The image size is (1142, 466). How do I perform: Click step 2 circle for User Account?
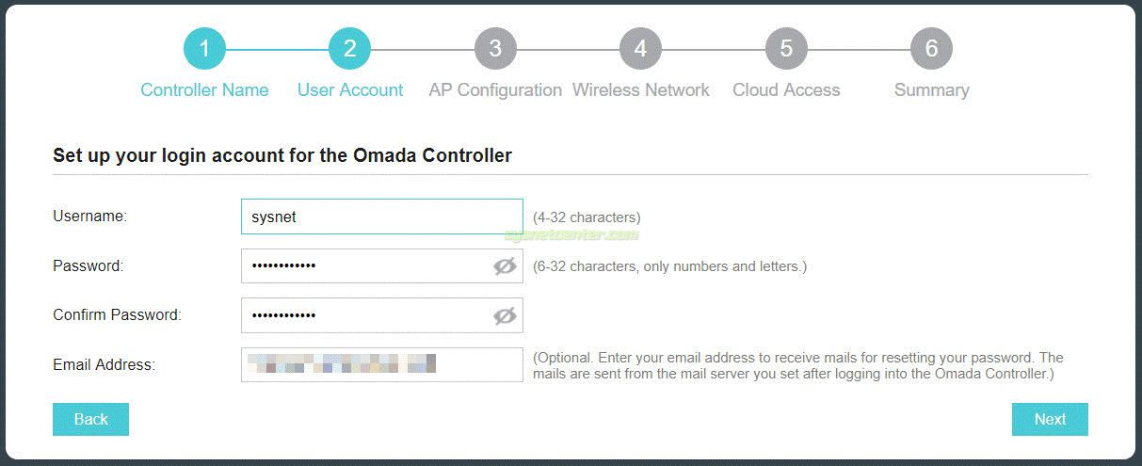pyautogui.click(x=350, y=48)
